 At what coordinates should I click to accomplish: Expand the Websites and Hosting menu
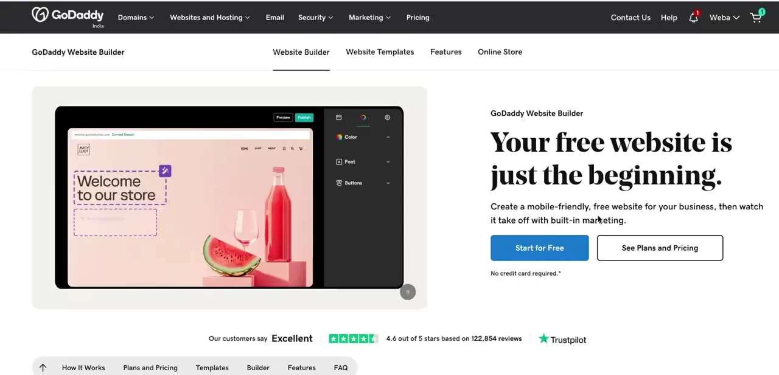coord(210,18)
